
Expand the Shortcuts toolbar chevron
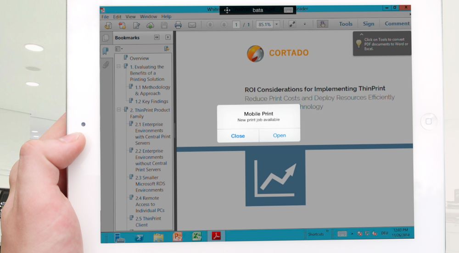(x=327, y=231)
